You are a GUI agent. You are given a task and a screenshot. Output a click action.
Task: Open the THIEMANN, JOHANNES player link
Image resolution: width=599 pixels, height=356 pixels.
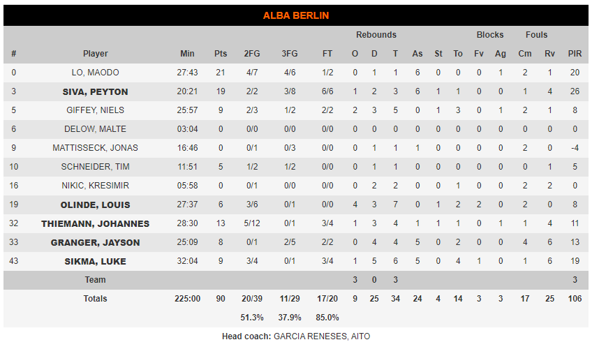coord(95,223)
